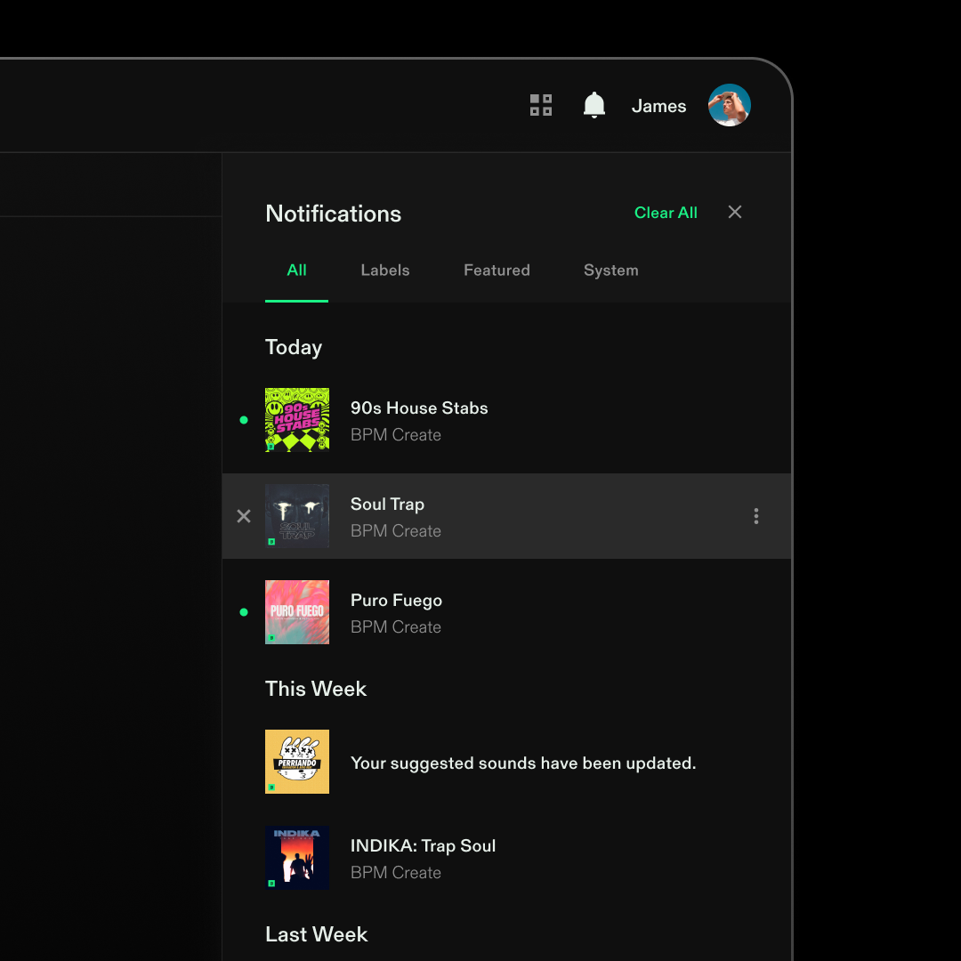Switch to the Labels tab
This screenshot has width=961, height=961.
click(384, 271)
